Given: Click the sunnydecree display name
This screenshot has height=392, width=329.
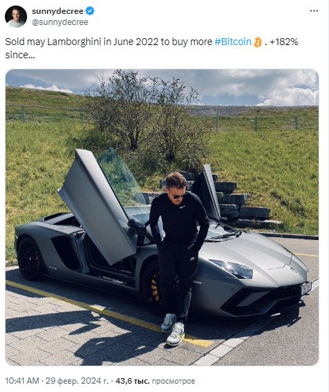Looking at the screenshot, I should (x=58, y=11).
